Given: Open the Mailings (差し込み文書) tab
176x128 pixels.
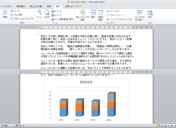Looking at the screenshot, I should (36, 6).
